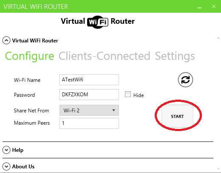Close the Virtual WiFi Router window
The height and width of the screenshot is (173, 221).
214,6
